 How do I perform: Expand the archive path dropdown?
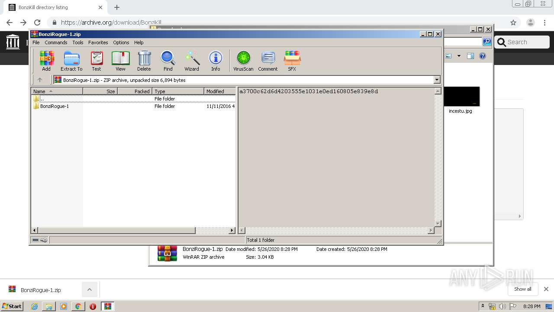pos(437,80)
